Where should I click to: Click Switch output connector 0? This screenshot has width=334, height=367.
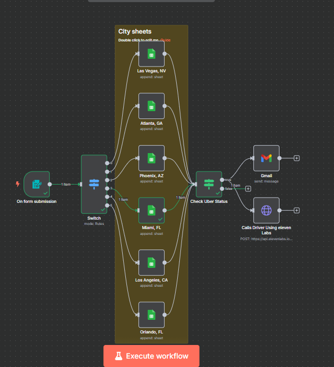tap(107, 163)
